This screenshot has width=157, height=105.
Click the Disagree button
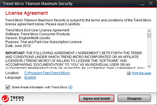tap(134, 99)
